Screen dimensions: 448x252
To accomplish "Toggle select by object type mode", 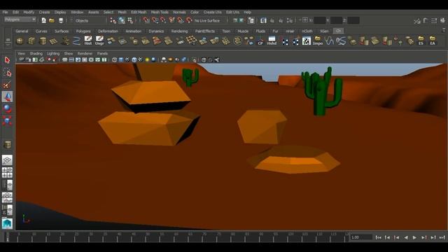I will [x=122, y=20].
